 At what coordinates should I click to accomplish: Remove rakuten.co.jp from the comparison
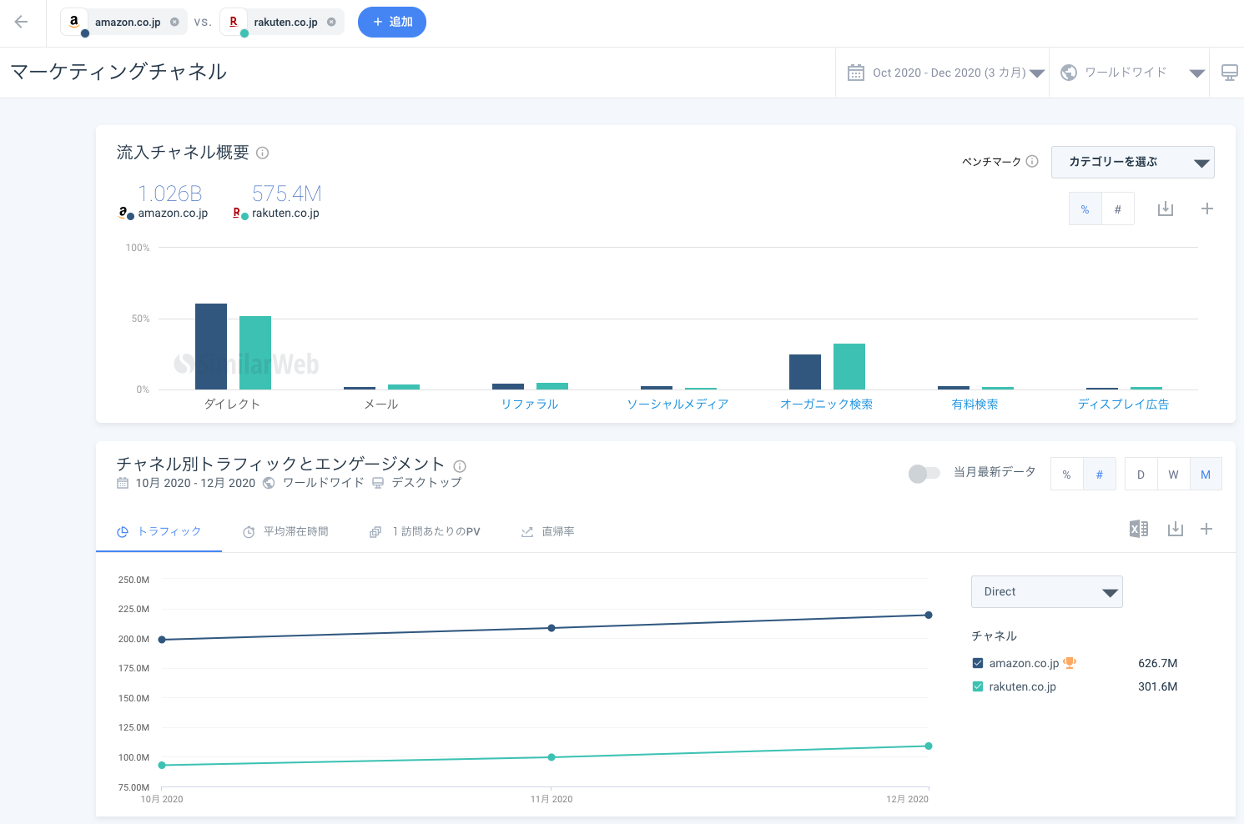pos(331,23)
